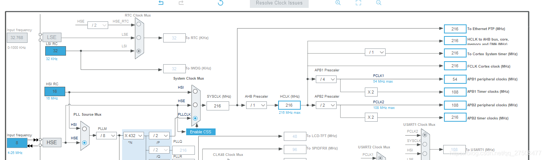This screenshot has width=545, height=160.
Task: Click the APB1 peripheral clocks value box
Action: pyautogui.click(x=455, y=79)
